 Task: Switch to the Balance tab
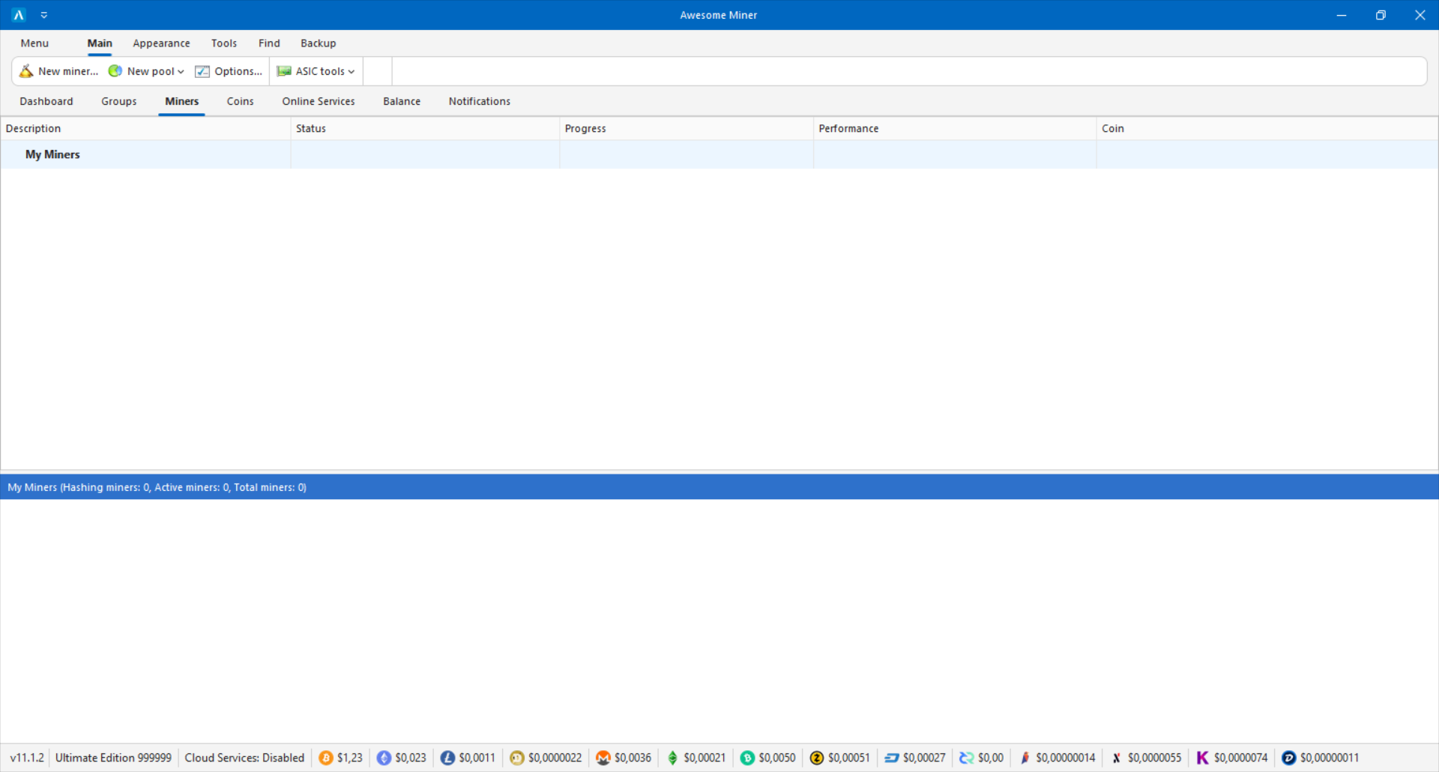pyautogui.click(x=402, y=101)
